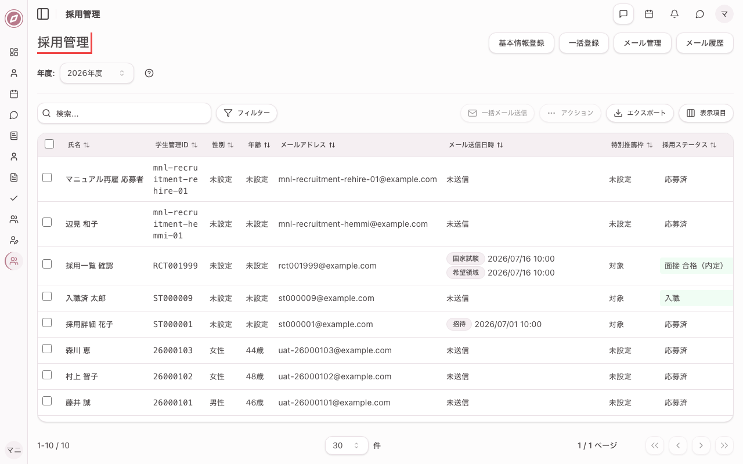Toggle the select-all header checkbox

pos(49,144)
